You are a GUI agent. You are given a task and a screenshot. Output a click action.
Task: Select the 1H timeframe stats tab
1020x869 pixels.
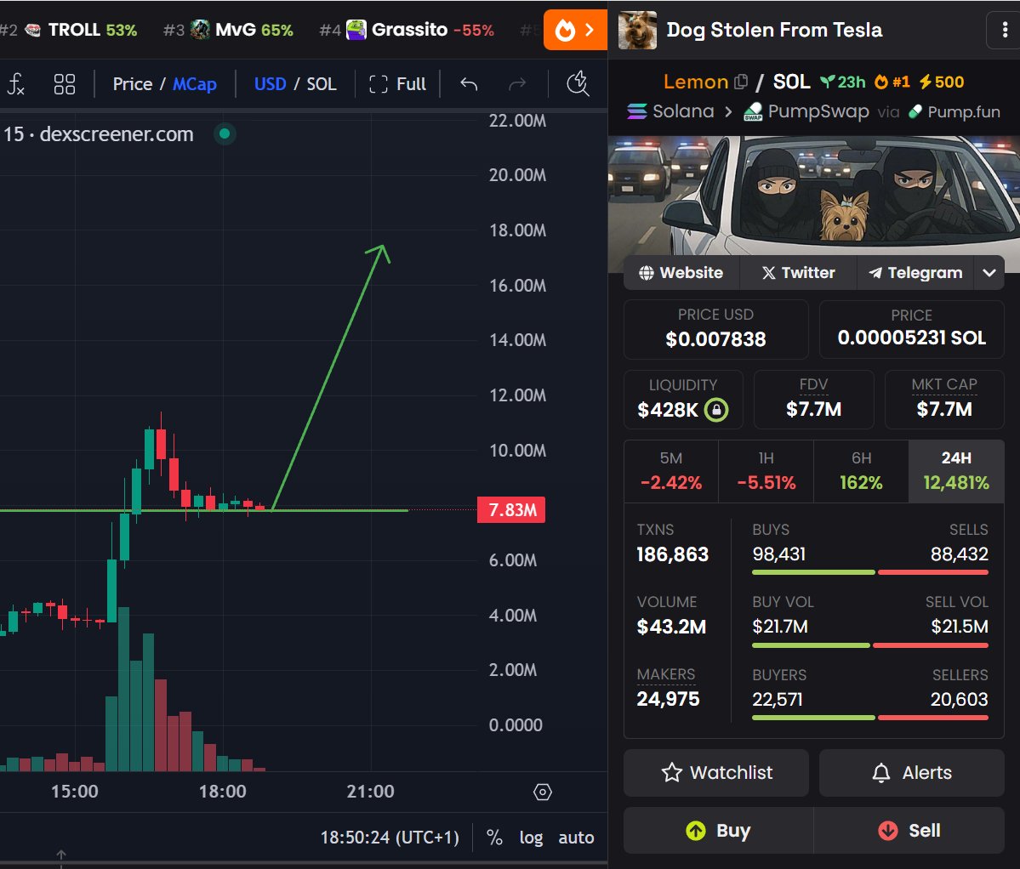(x=766, y=471)
